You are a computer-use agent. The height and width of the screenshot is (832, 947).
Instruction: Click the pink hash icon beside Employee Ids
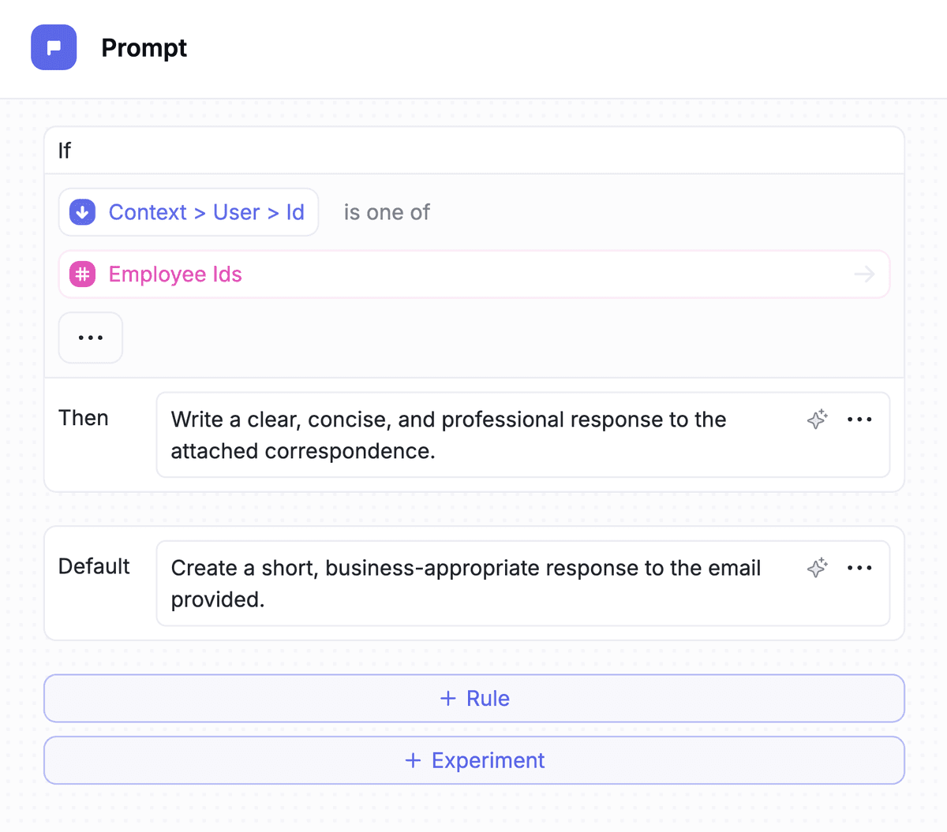pyautogui.click(x=82, y=274)
